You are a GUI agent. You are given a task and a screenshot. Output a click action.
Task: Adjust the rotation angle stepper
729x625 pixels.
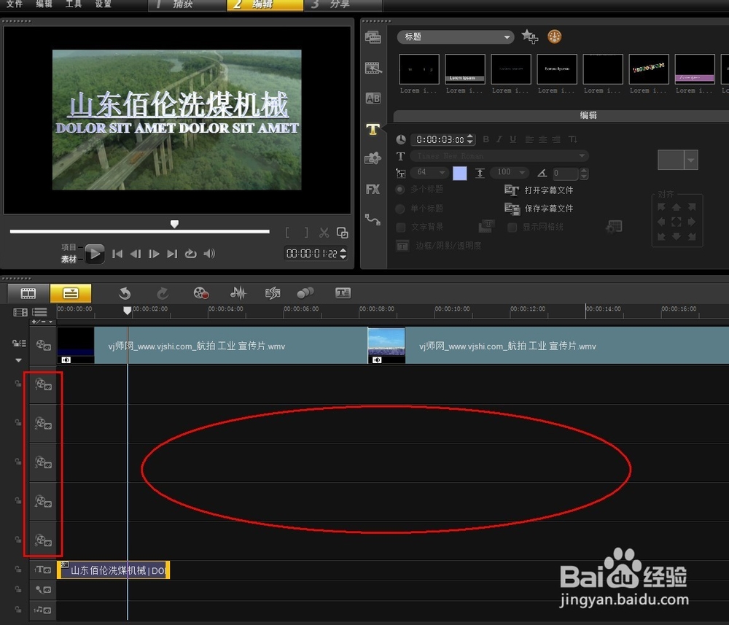pyautogui.click(x=585, y=174)
